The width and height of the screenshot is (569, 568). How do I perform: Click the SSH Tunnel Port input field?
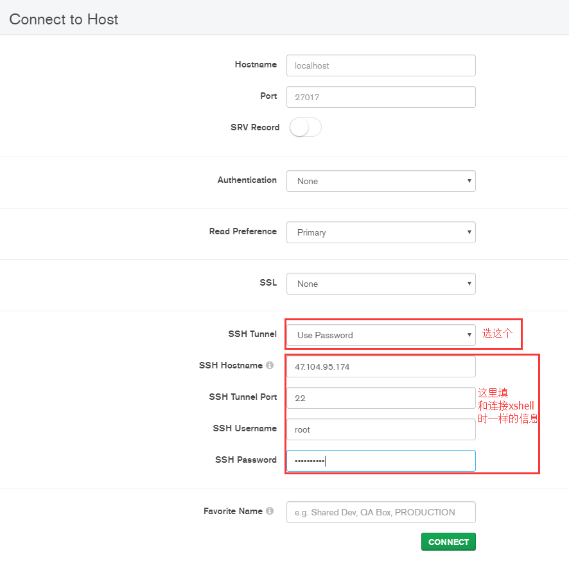(381, 398)
